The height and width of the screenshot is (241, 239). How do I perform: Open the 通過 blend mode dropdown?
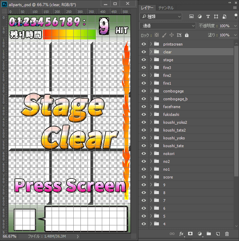[x=168, y=26]
